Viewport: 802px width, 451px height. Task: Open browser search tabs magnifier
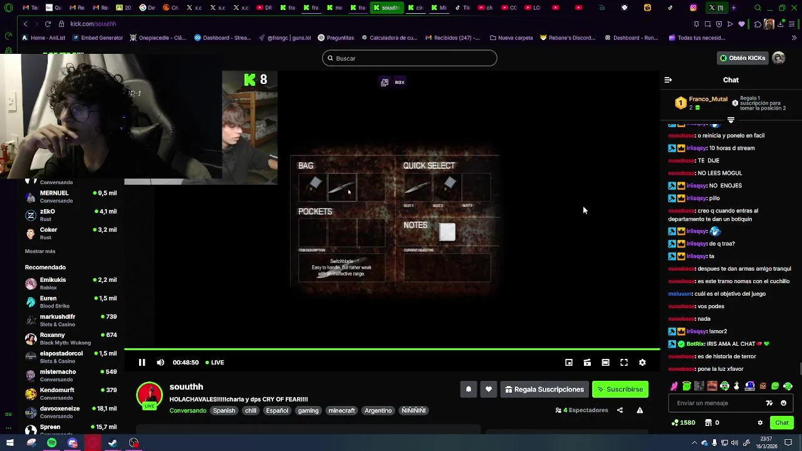758,8
